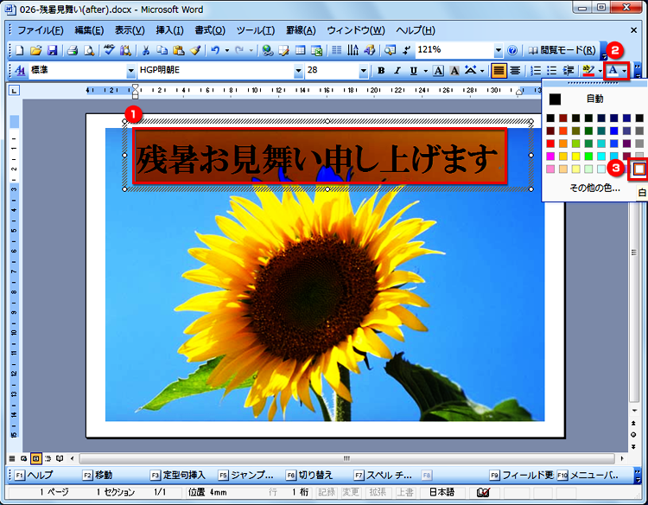Toggle Bold formatting

(x=381, y=71)
